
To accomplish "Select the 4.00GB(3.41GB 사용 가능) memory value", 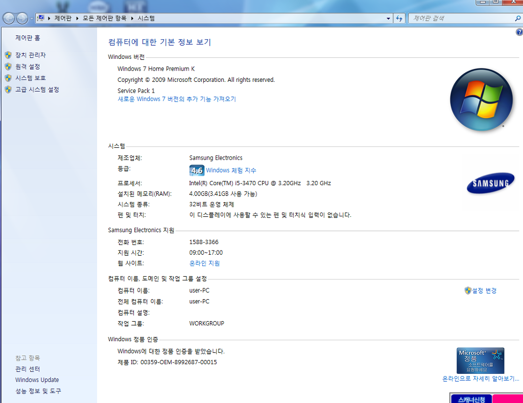I will 223,194.
